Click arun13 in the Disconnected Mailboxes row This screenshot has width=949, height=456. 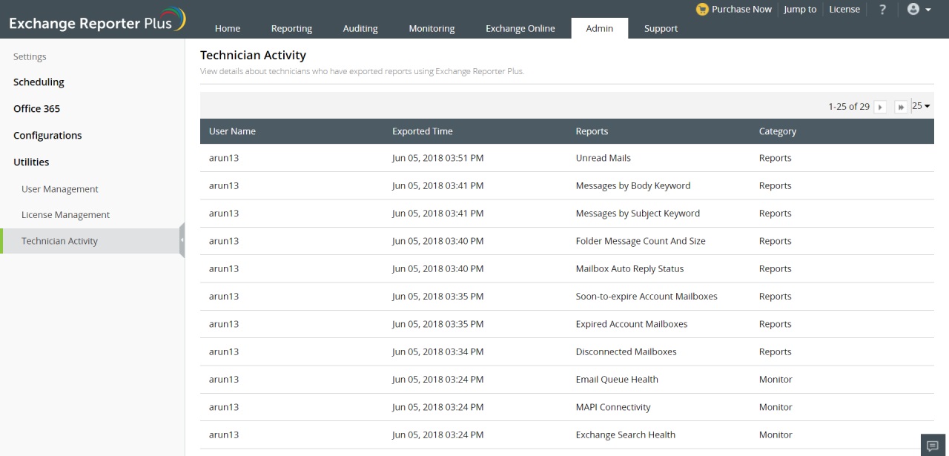224,352
